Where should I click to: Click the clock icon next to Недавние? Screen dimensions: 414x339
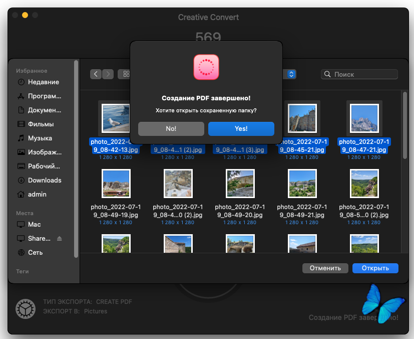(21, 82)
